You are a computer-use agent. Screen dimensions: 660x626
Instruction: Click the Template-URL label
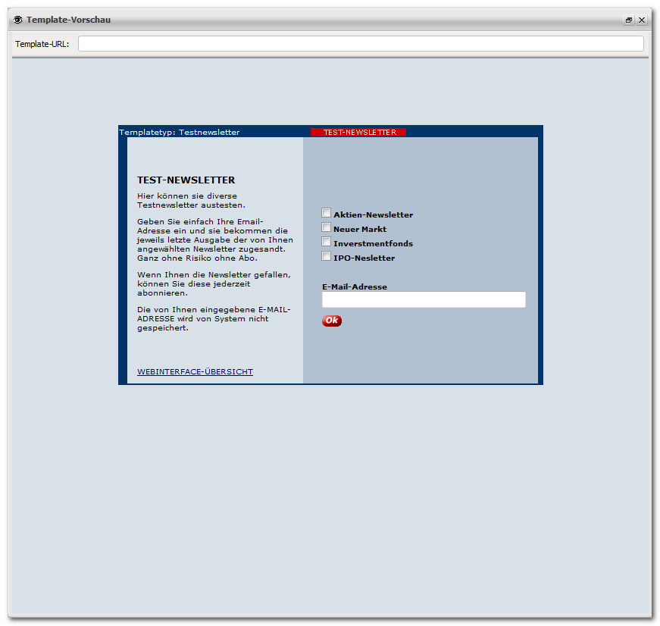[42, 44]
